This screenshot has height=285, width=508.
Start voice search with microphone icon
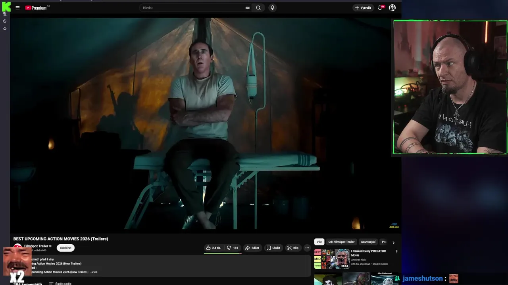[x=272, y=8]
